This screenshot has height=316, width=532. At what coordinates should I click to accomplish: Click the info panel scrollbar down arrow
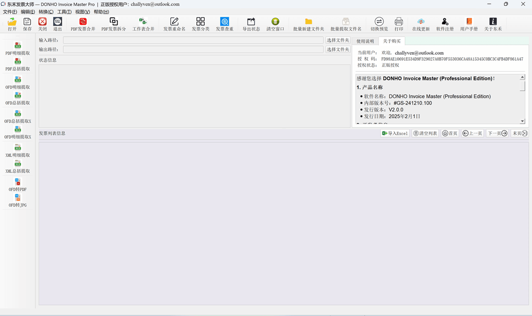522,121
